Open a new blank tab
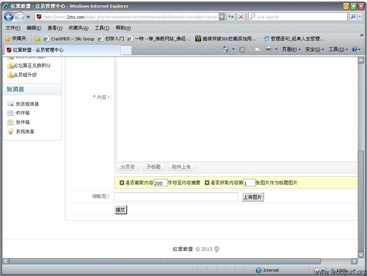This screenshot has width=367, height=276. (x=126, y=50)
